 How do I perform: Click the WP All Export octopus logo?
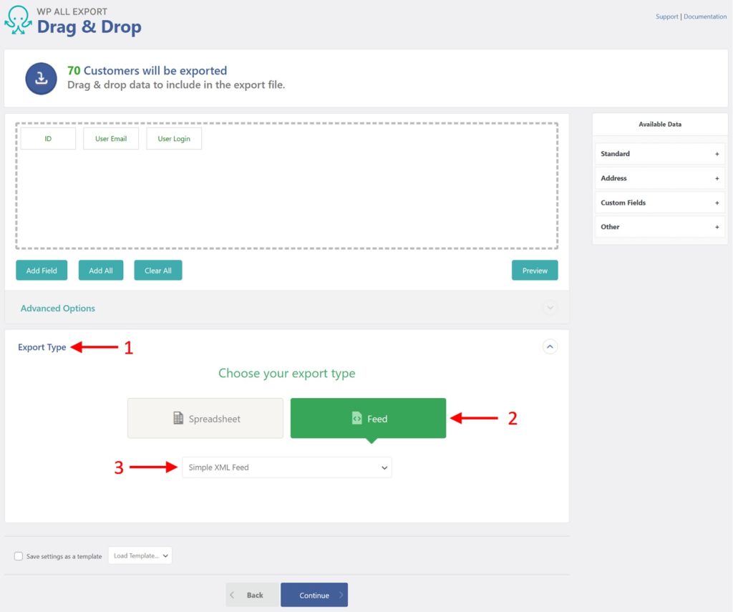17,20
